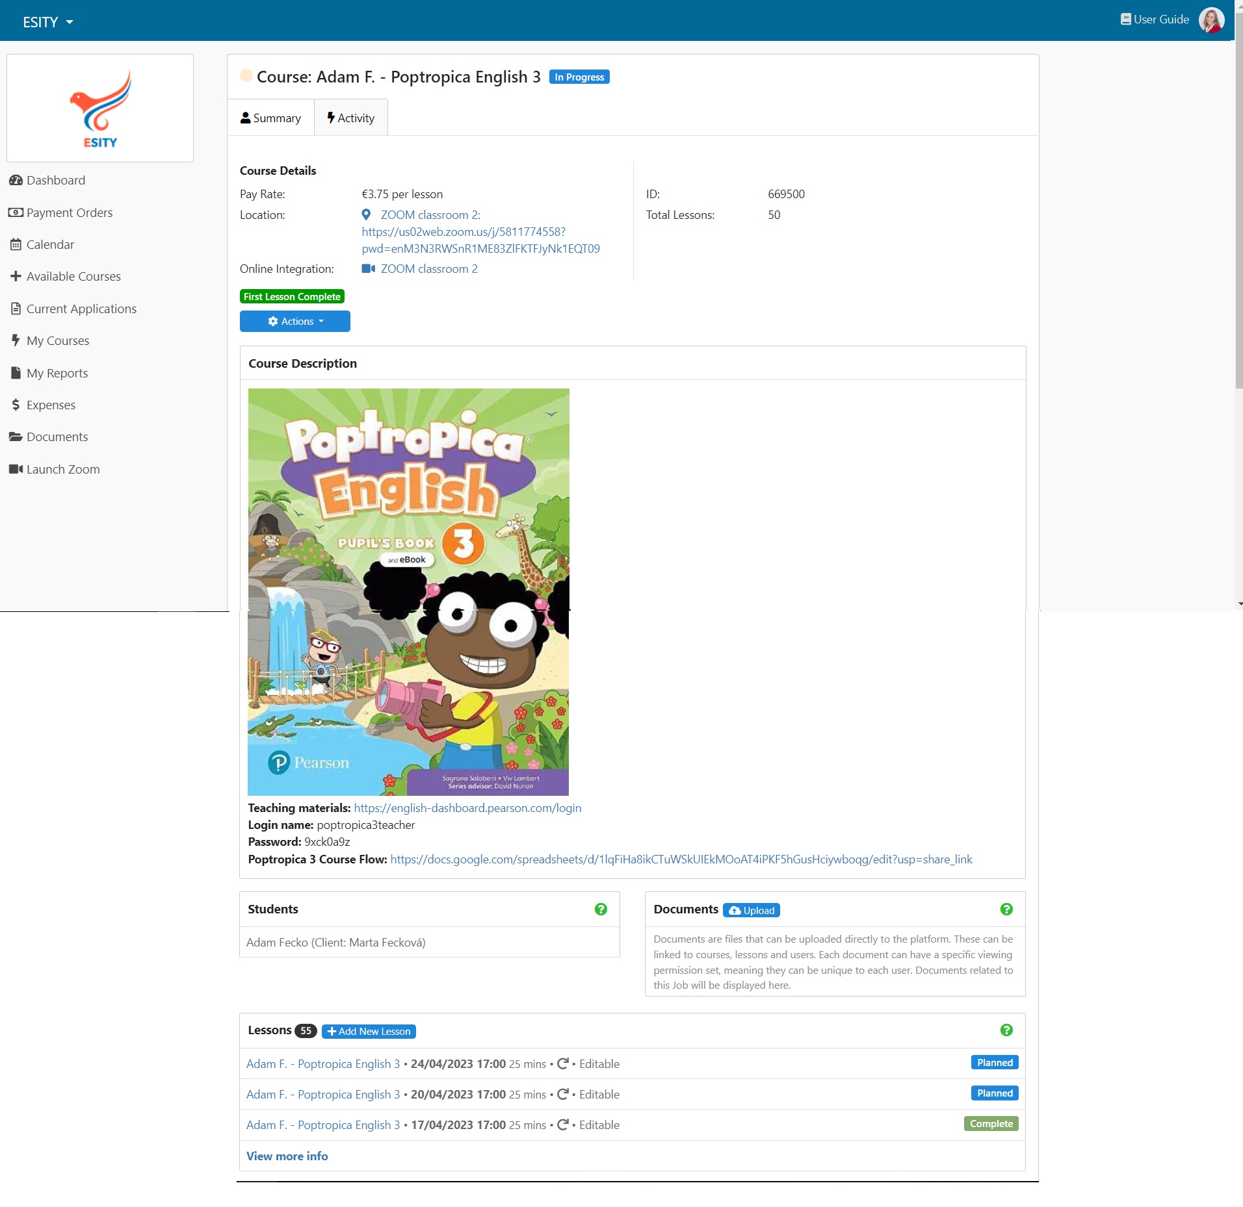Click the Expenses dollar icon
Viewport: 1243px width, 1207px height.
[x=16, y=405]
